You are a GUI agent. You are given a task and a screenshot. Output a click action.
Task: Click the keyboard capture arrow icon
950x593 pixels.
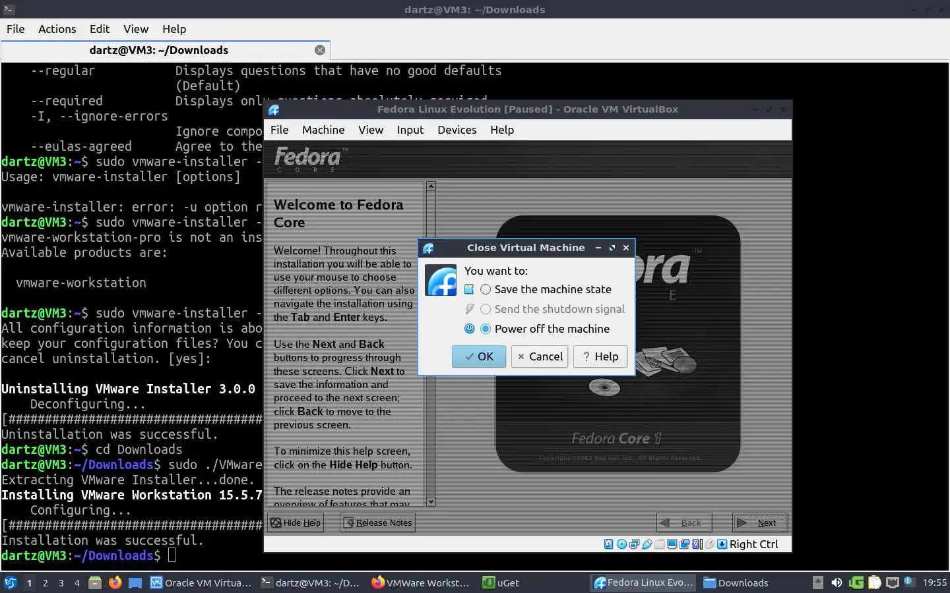[722, 544]
